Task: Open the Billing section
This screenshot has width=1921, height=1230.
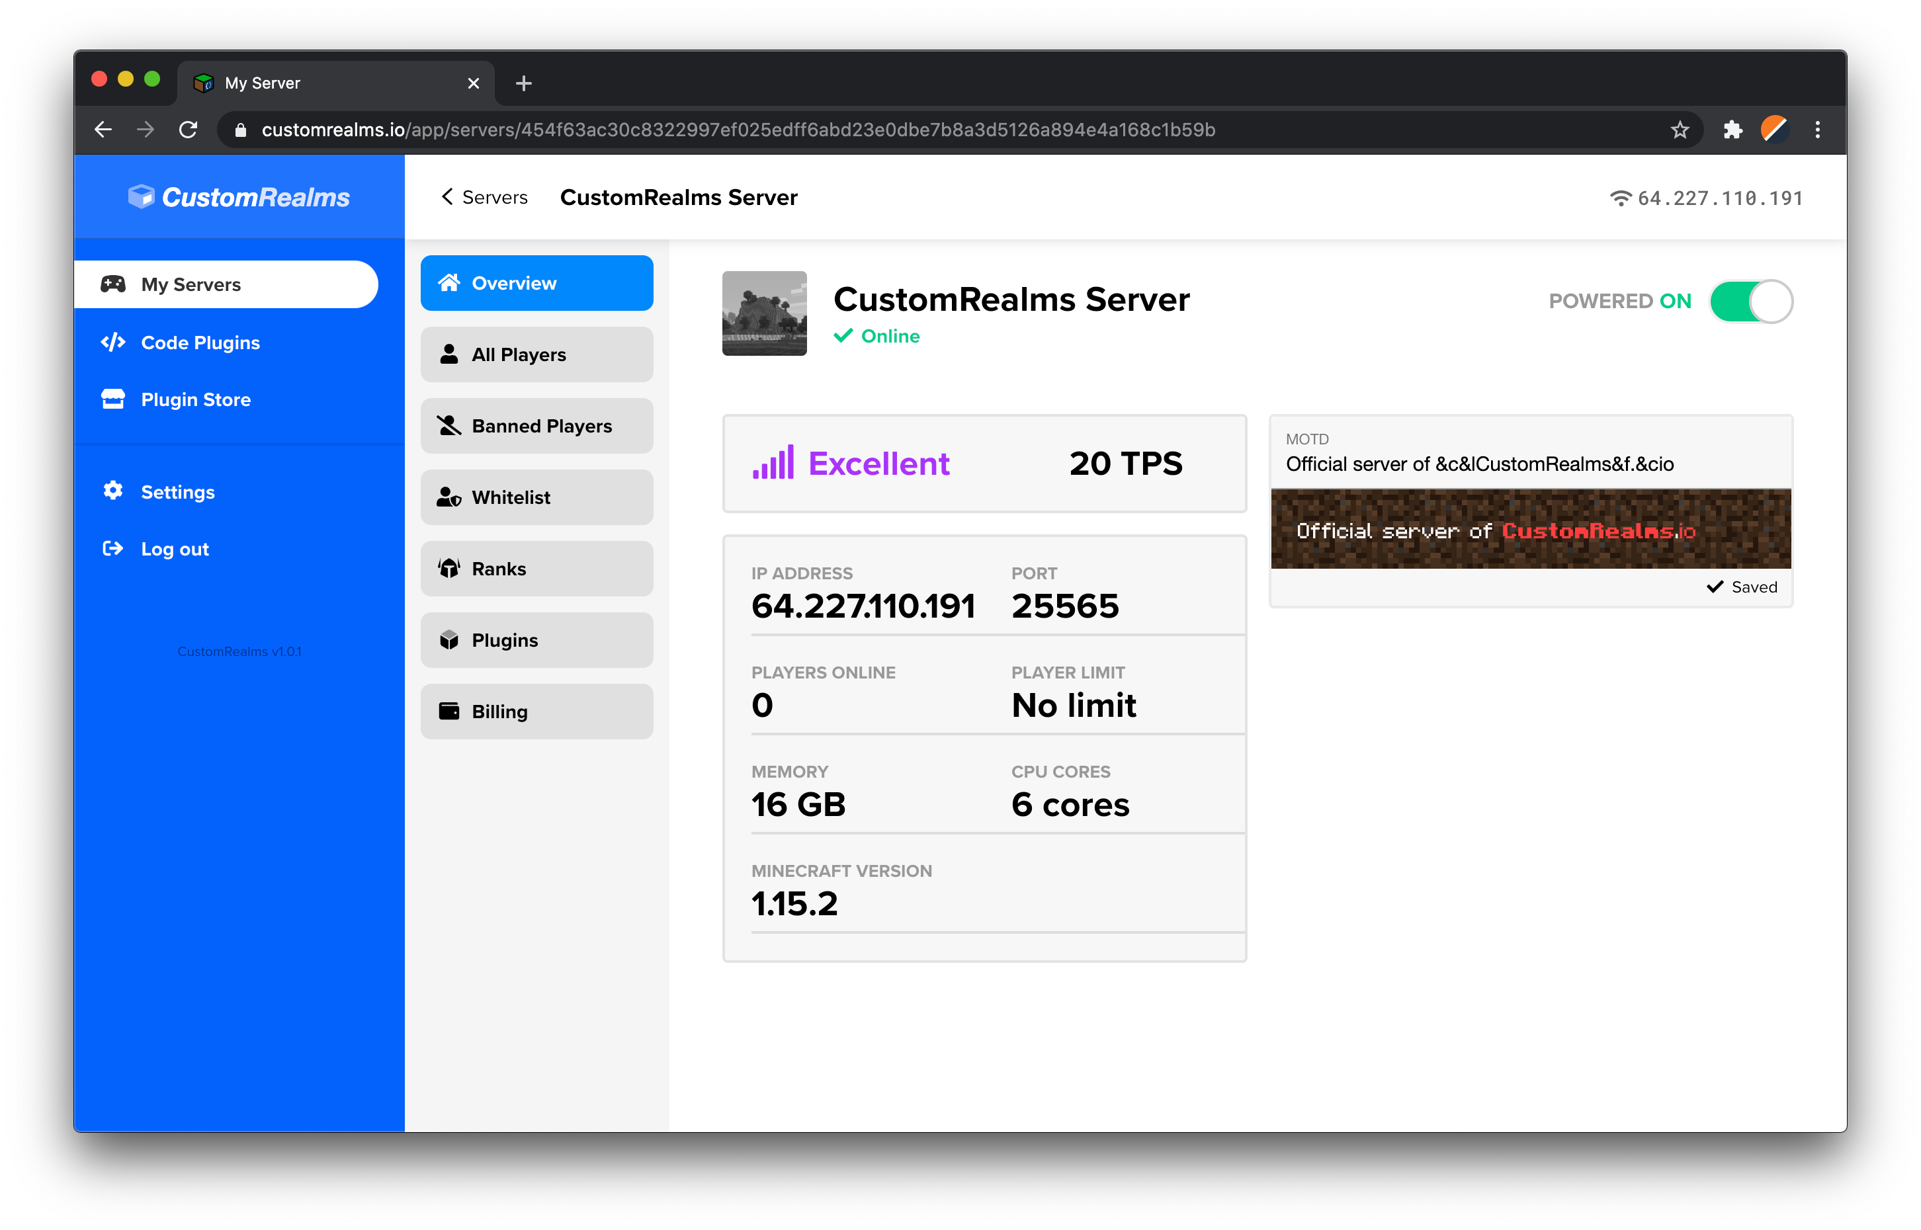Action: 536,711
